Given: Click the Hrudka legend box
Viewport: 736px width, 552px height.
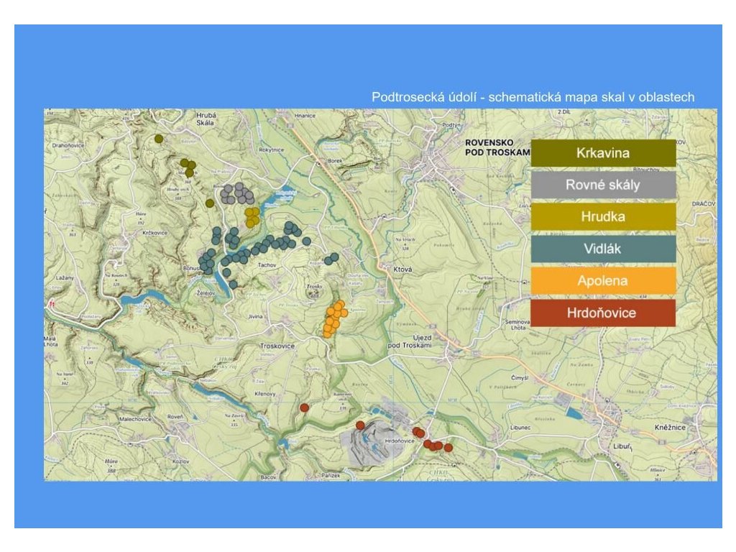Looking at the screenshot, I should click(x=603, y=217).
